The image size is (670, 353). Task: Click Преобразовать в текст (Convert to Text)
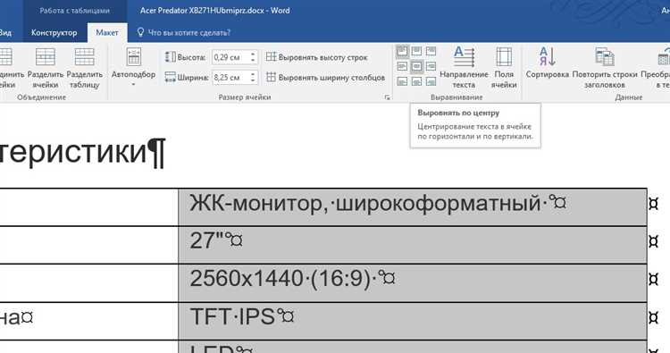[x=656, y=68]
